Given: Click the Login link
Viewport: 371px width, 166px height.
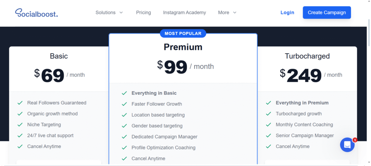Looking at the screenshot, I should pyautogui.click(x=287, y=13).
